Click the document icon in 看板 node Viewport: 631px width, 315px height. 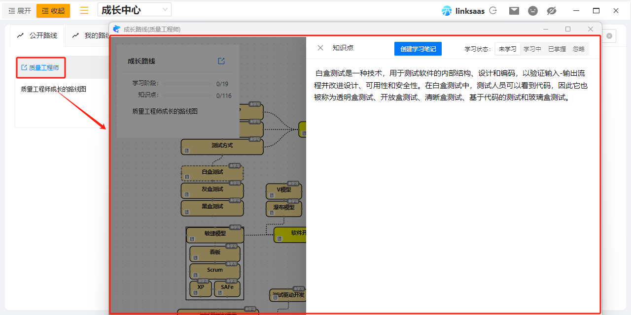tap(195, 257)
